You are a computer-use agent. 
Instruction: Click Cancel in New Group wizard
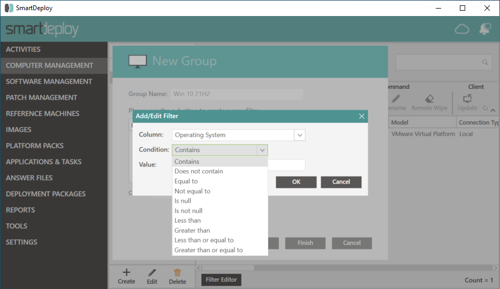352,243
